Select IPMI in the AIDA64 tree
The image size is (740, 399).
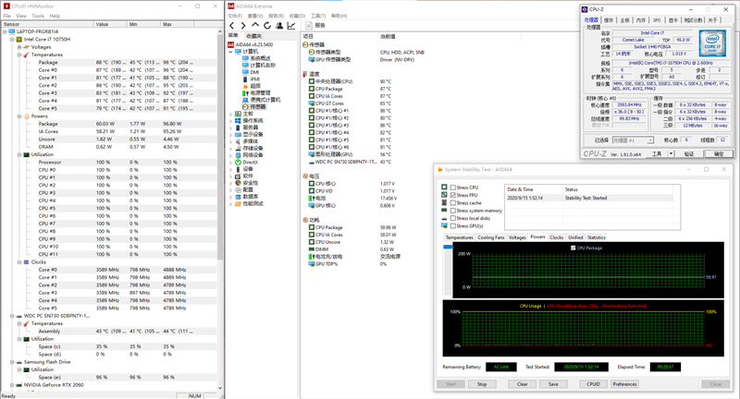pos(255,79)
